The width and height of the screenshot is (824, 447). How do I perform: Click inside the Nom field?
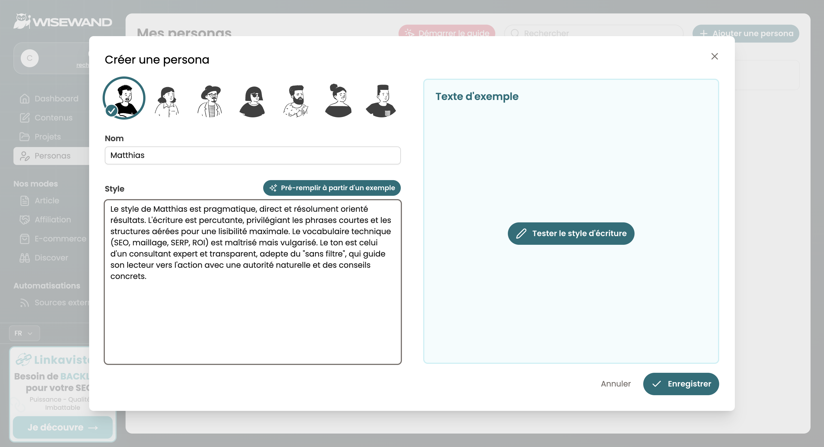click(x=252, y=155)
